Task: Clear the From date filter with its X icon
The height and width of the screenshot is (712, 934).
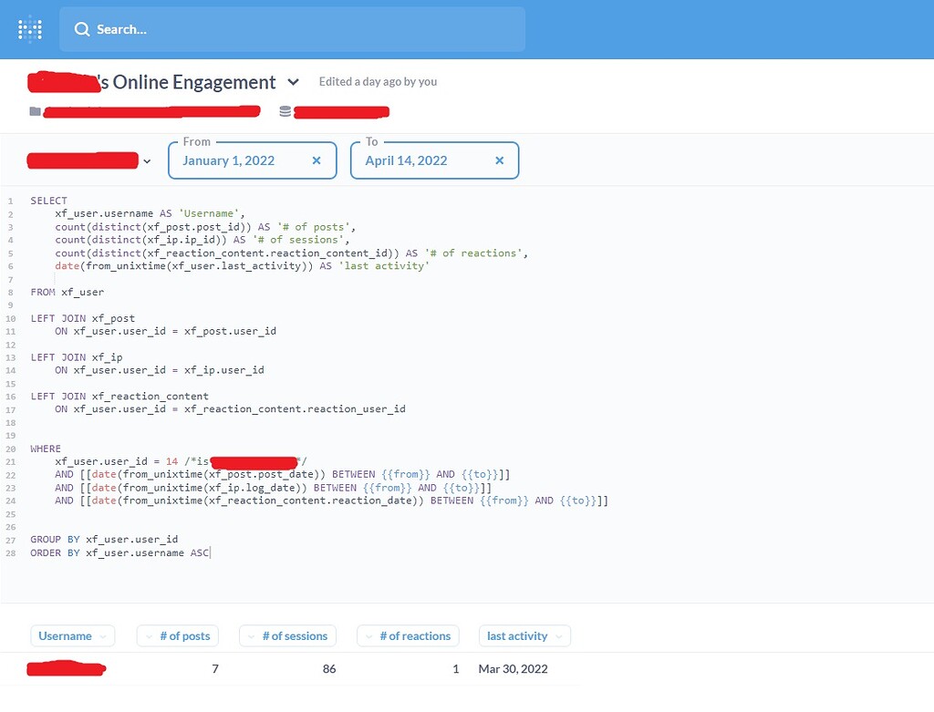Action: coord(317,160)
